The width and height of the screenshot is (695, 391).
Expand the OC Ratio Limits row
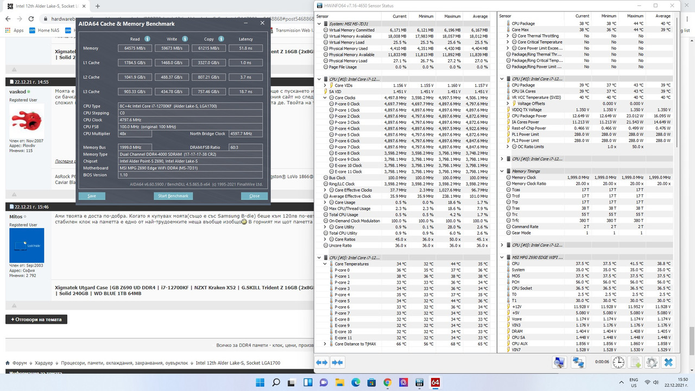click(x=508, y=147)
